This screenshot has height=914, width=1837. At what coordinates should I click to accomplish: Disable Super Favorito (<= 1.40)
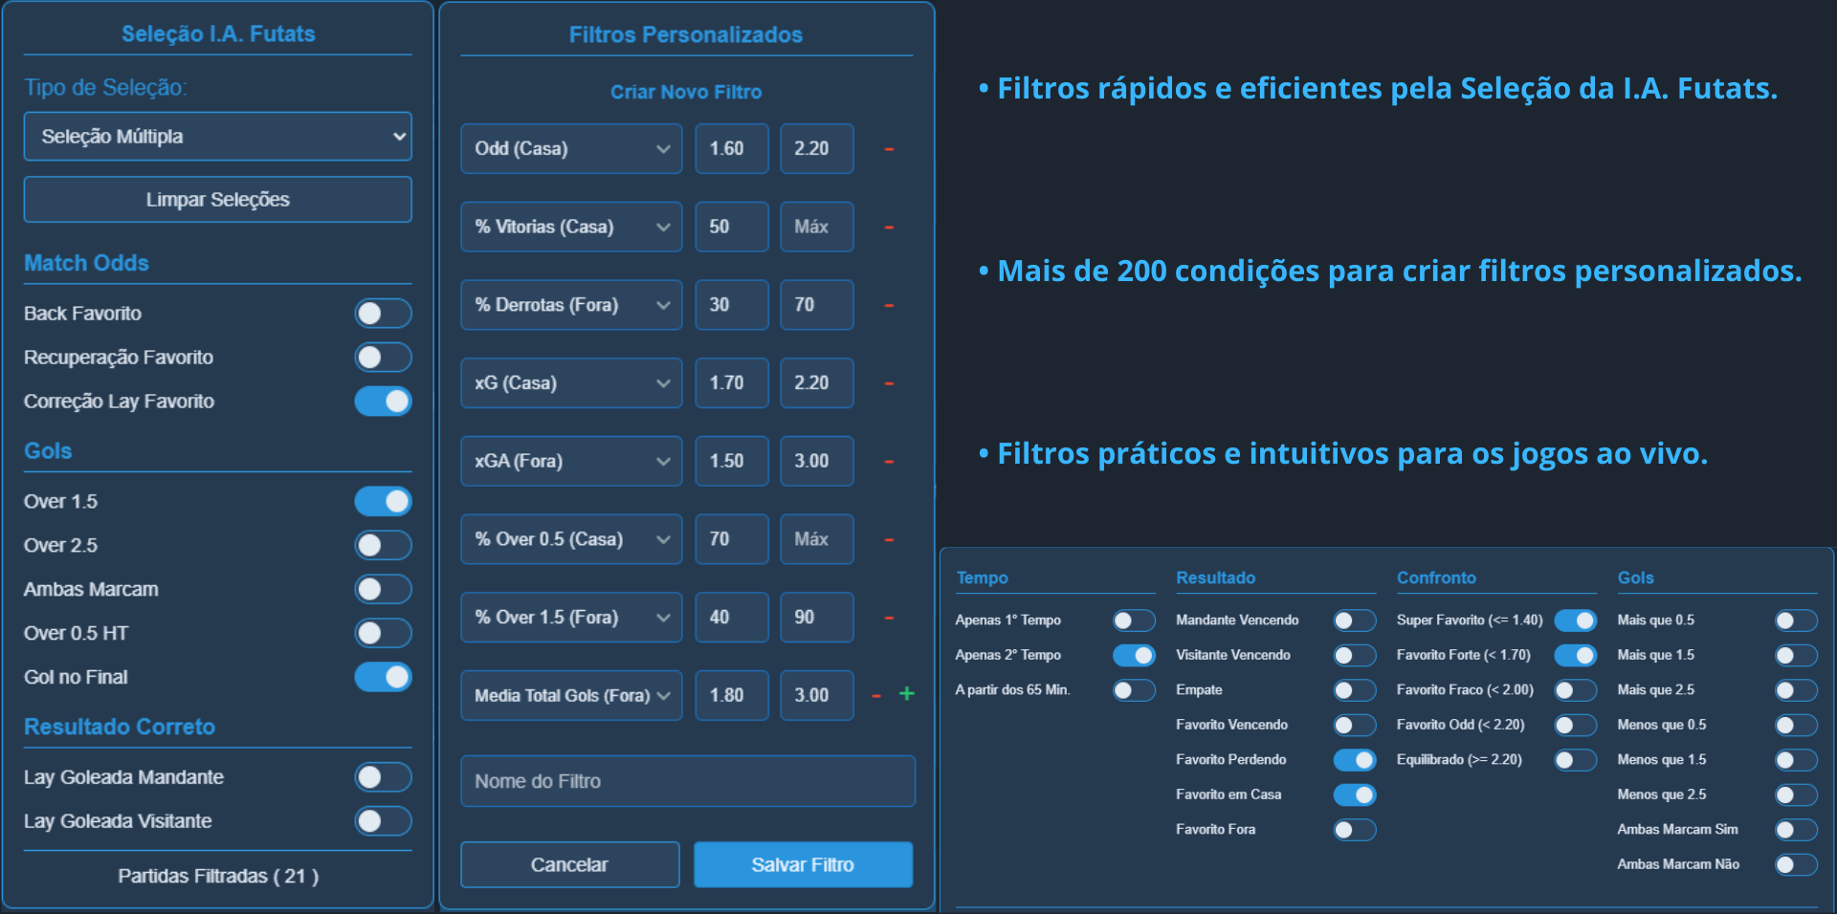[x=1576, y=621]
